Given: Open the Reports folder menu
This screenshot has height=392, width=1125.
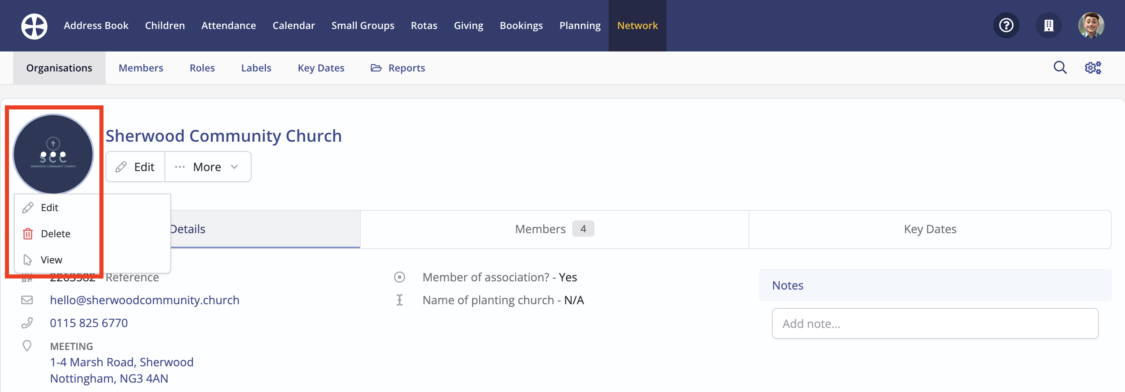Looking at the screenshot, I should 398,68.
